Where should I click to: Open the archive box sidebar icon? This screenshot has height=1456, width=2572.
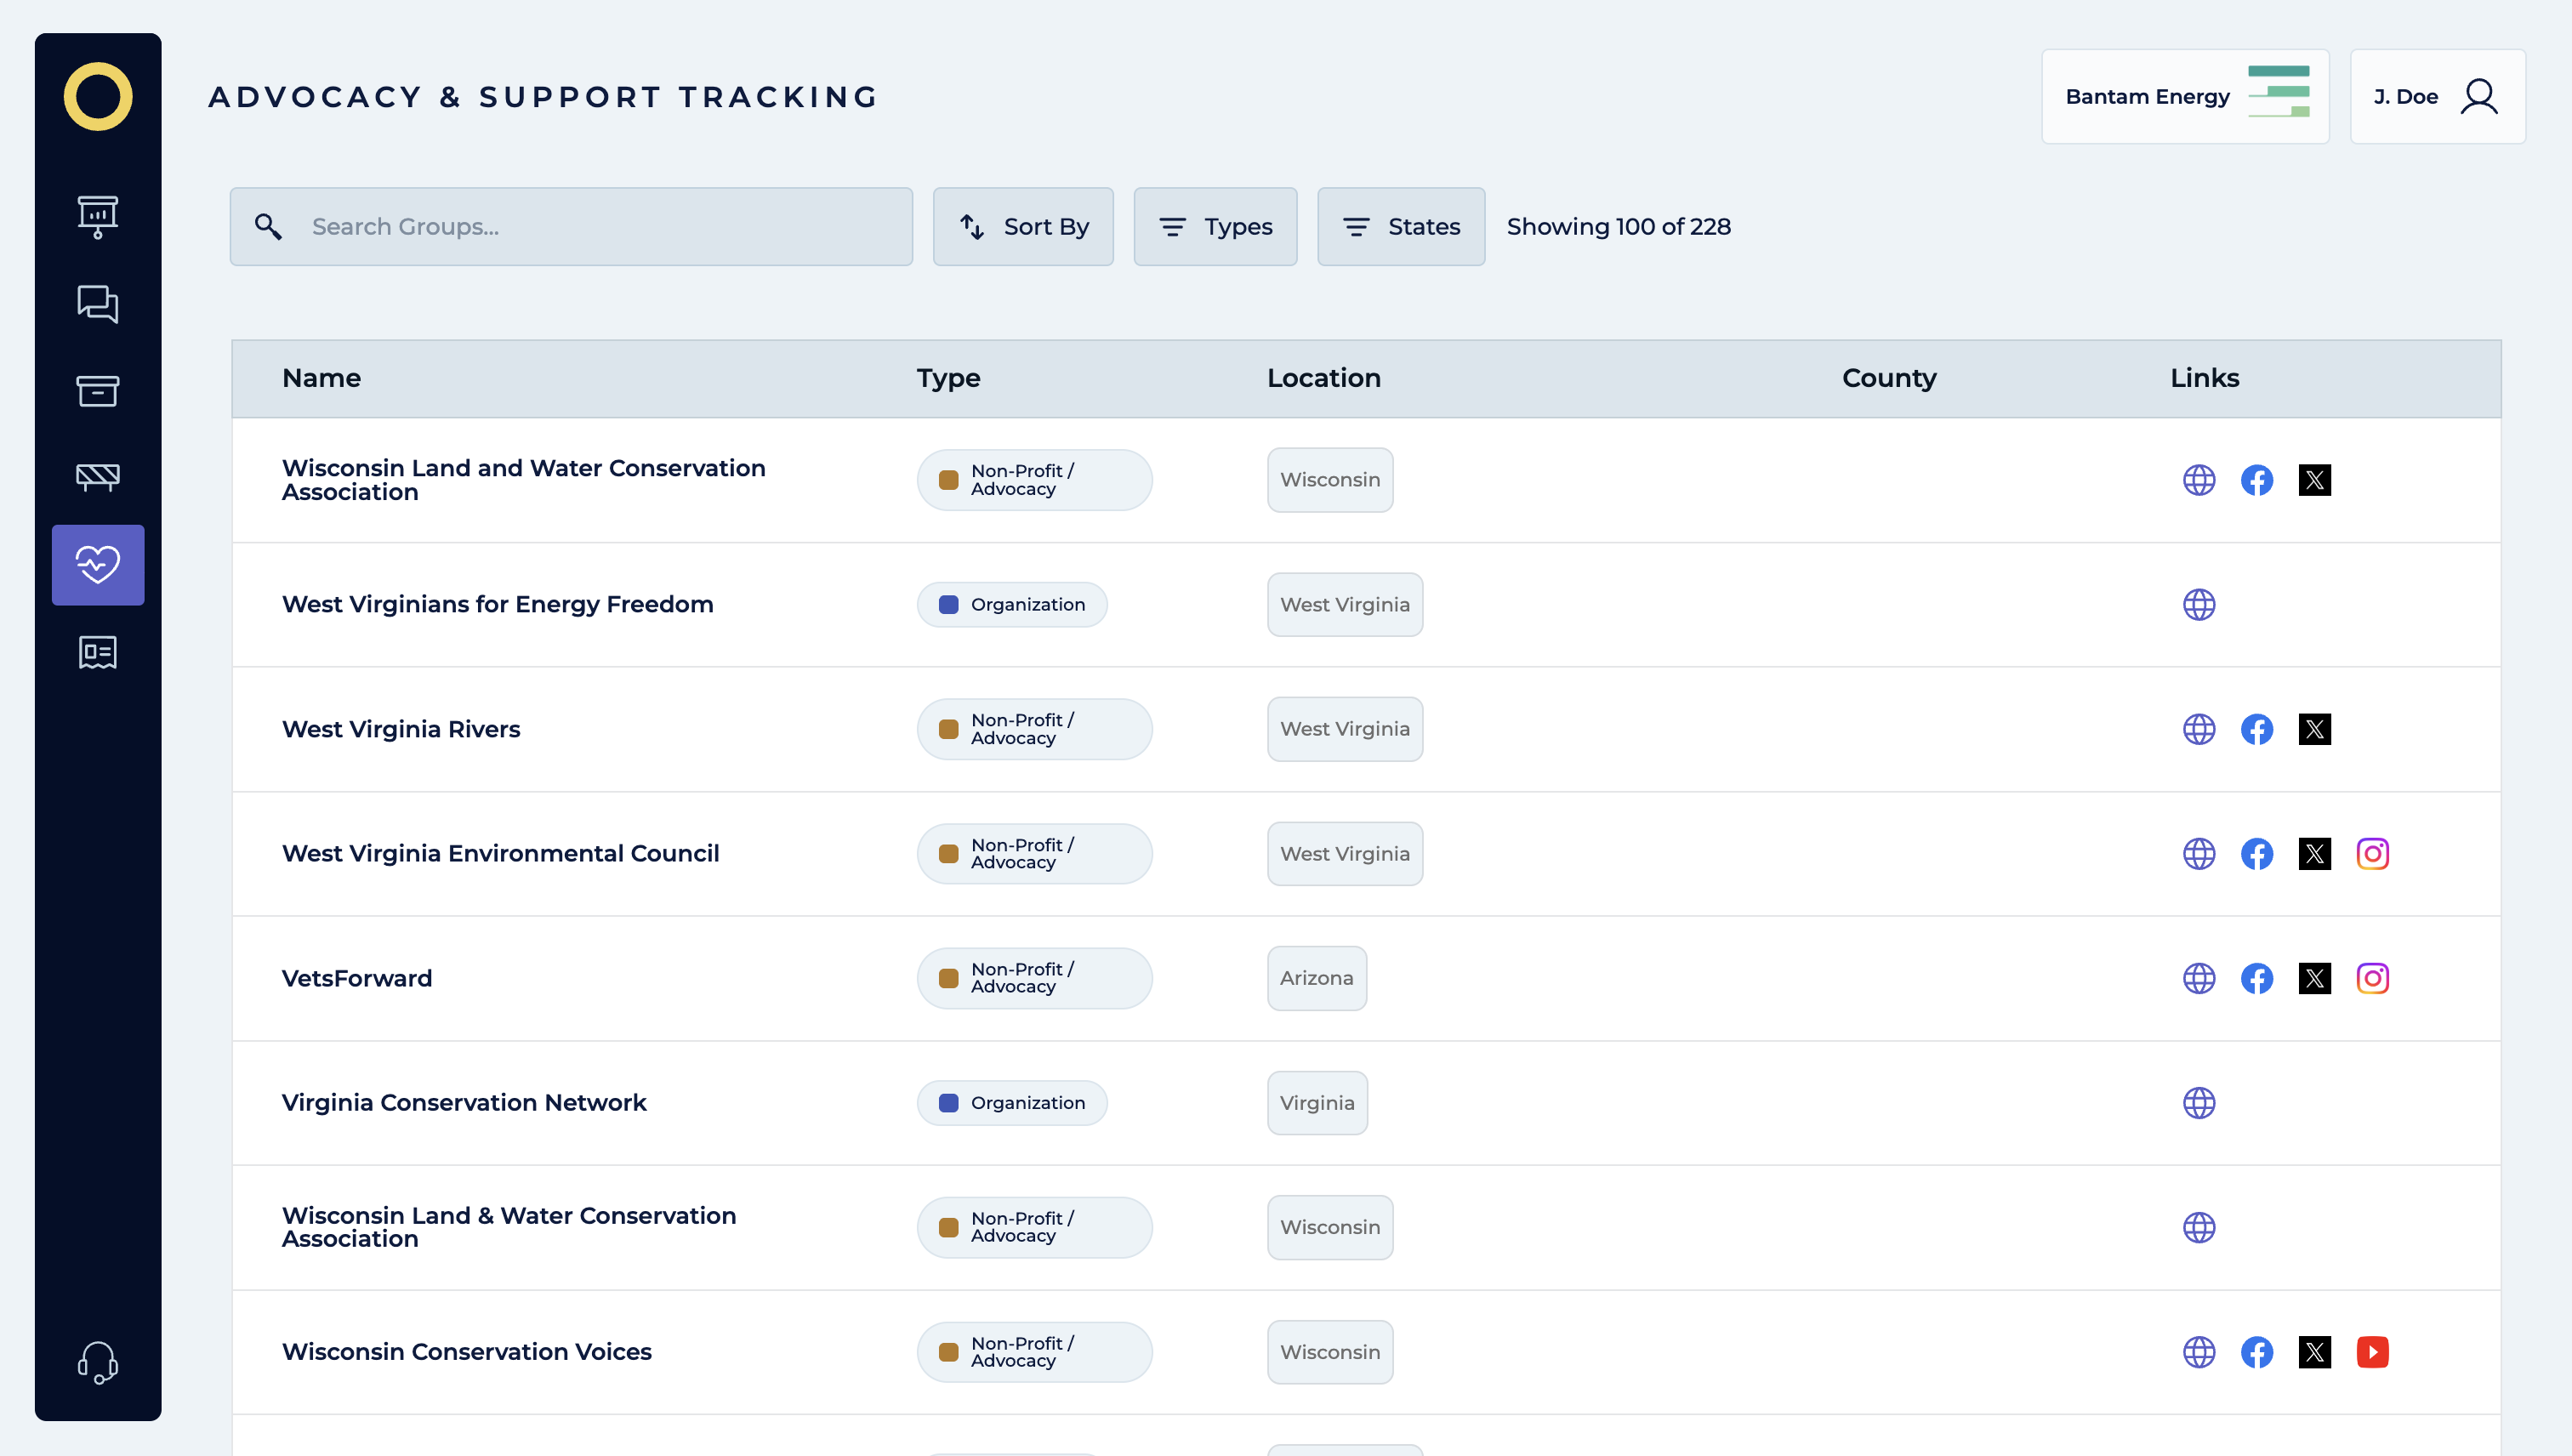click(98, 391)
